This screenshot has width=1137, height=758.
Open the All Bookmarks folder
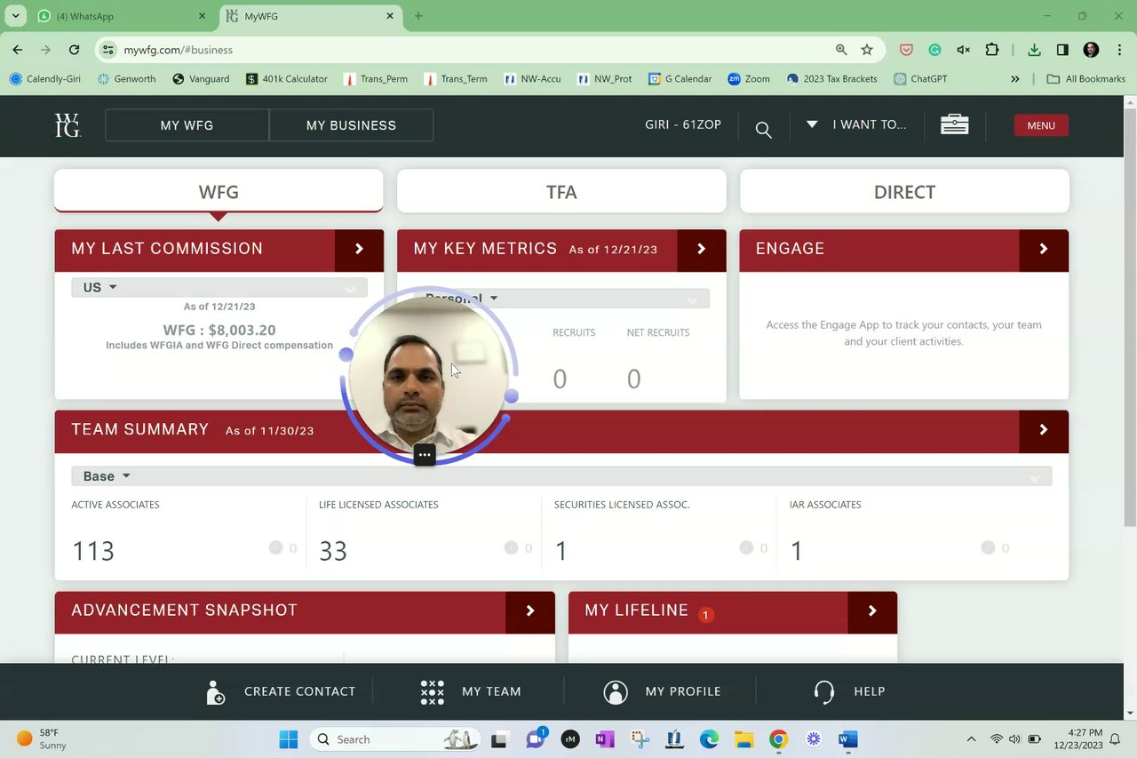pos(1086,79)
